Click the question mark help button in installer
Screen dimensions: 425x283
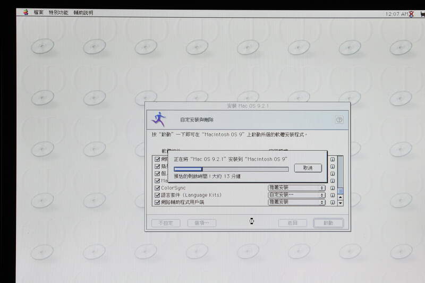(x=339, y=119)
